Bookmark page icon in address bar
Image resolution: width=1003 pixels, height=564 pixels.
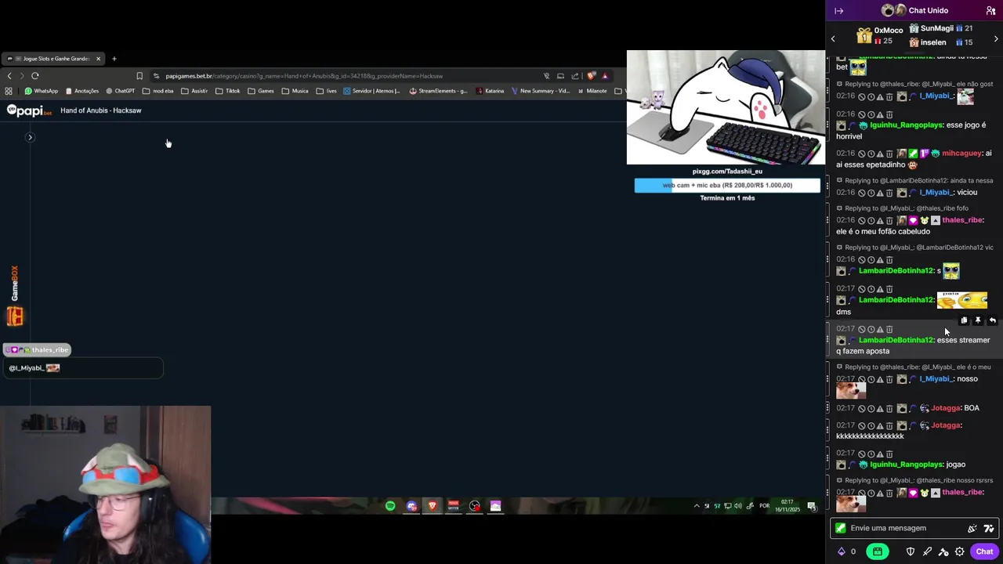click(139, 76)
